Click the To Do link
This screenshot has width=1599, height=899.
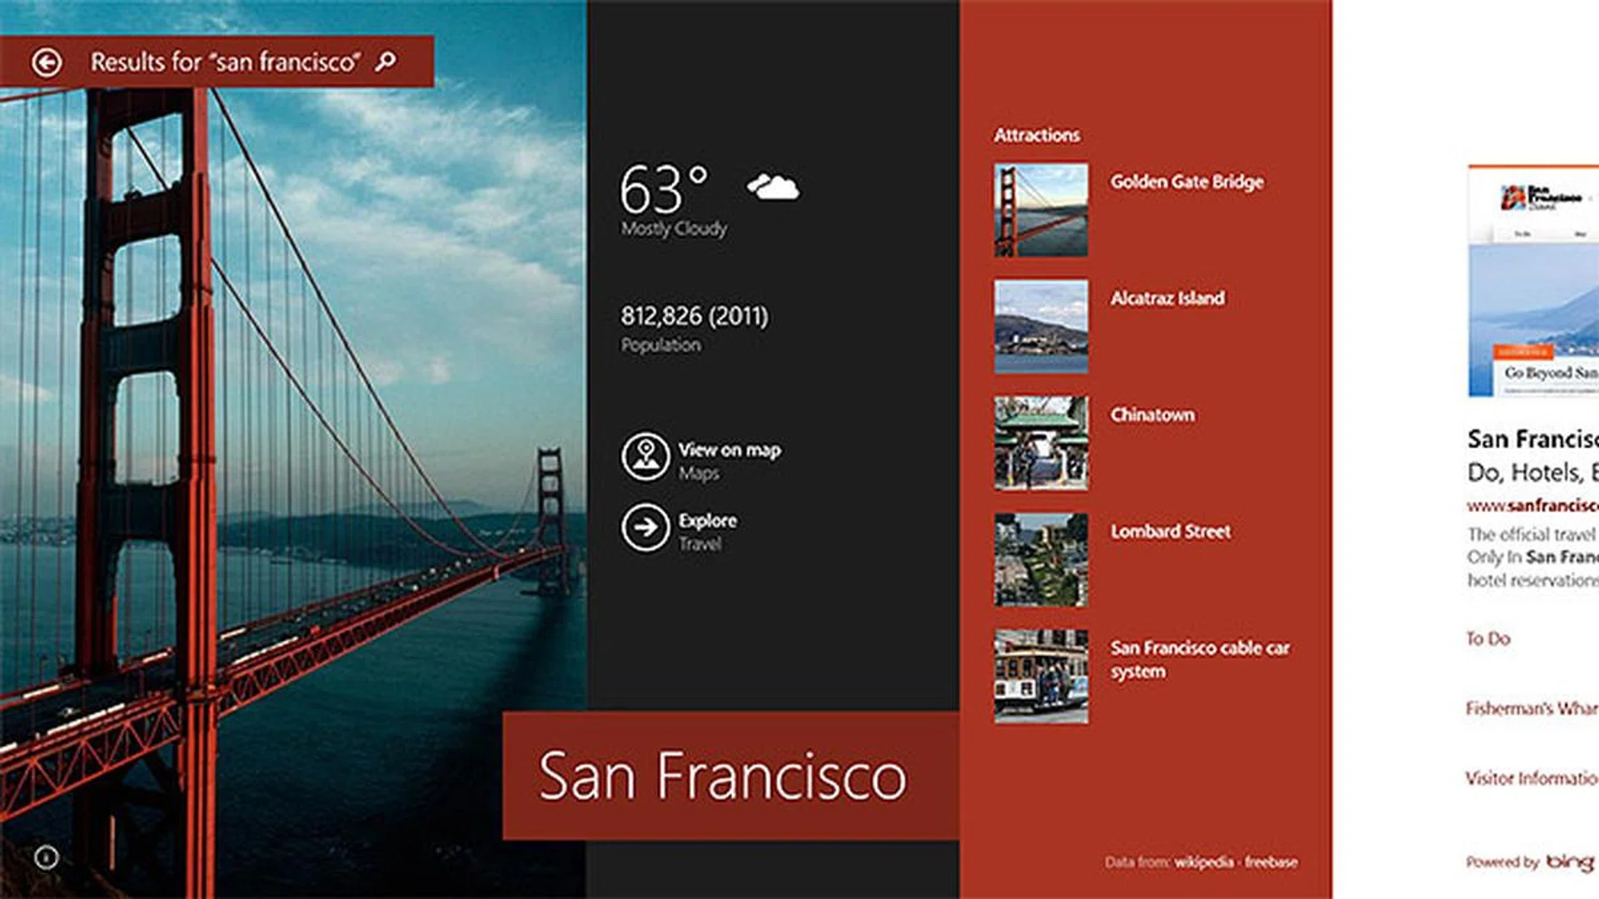point(1488,638)
